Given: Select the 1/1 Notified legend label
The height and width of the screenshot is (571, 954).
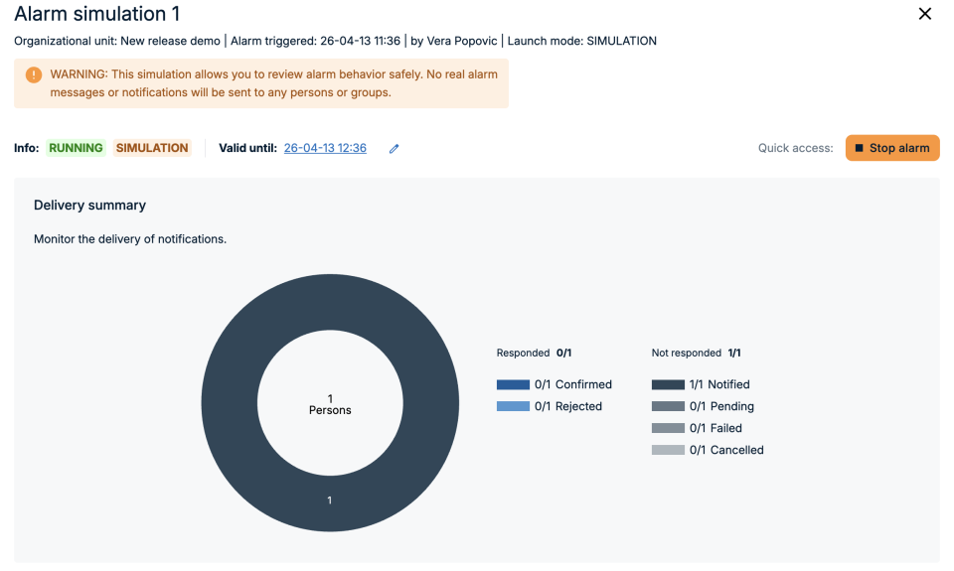Looking at the screenshot, I should (x=719, y=384).
